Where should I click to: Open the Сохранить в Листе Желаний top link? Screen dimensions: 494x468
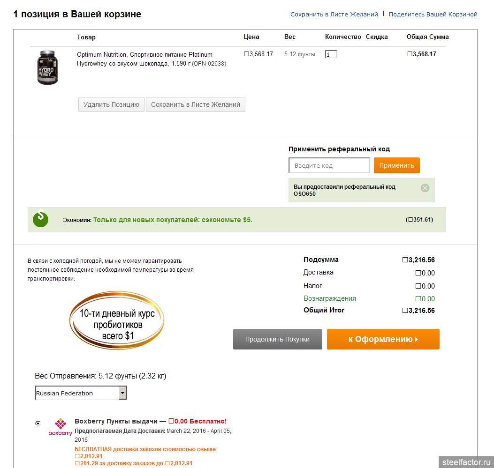(334, 14)
